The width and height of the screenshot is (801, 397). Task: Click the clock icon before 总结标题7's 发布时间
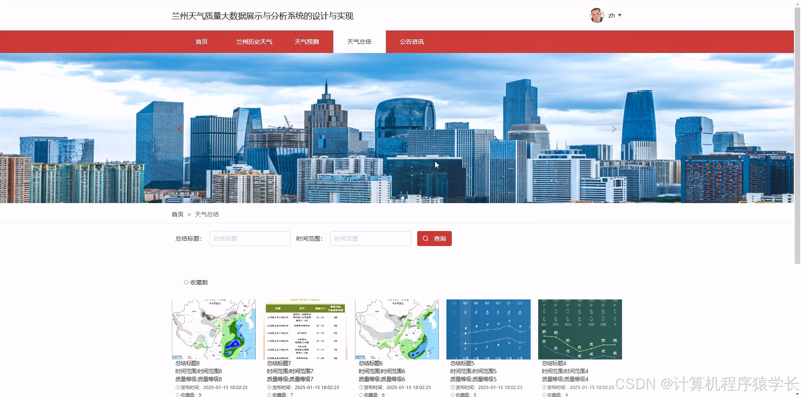(269, 387)
